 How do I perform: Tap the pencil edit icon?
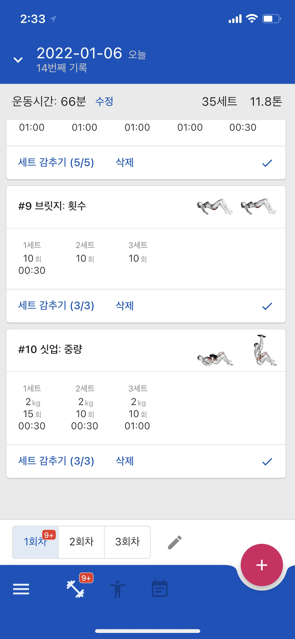point(175,542)
